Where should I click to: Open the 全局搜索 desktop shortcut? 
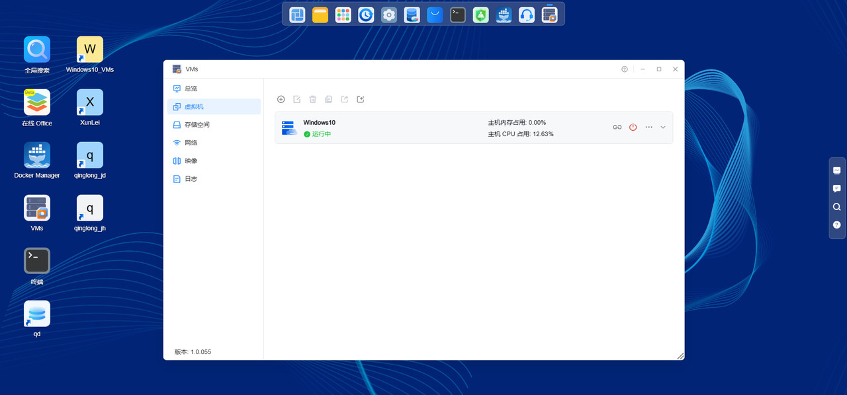click(x=37, y=55)
